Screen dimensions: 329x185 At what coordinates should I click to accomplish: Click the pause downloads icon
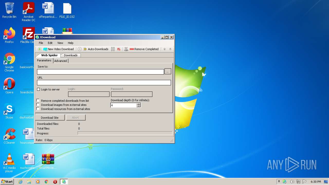tap(113, 49)
